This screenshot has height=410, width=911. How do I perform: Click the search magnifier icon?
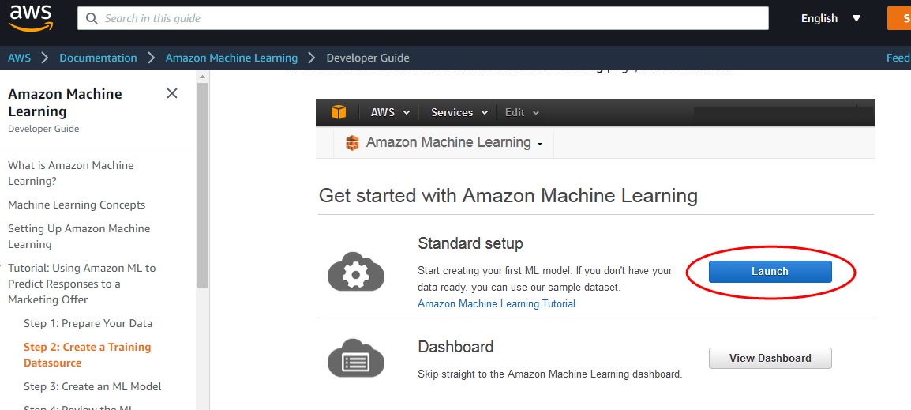(92, 18)
